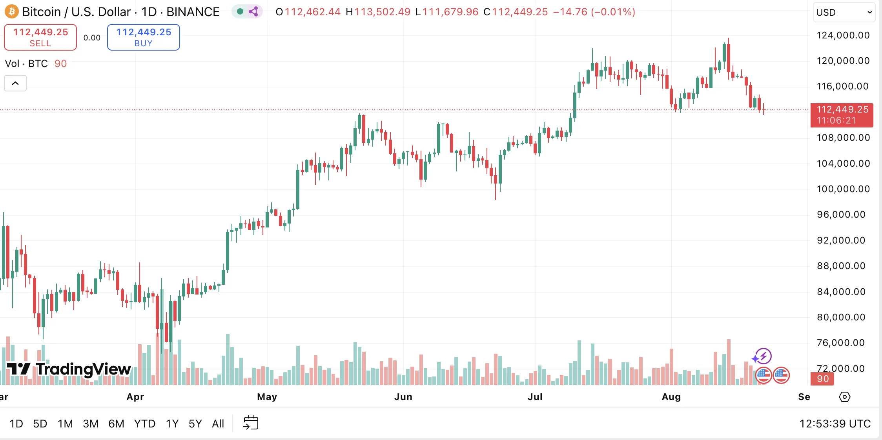Click the SELL 112,449.25 button

[x=40, y=37]
